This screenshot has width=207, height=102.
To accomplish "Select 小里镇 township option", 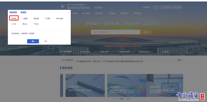I will 25,18.
